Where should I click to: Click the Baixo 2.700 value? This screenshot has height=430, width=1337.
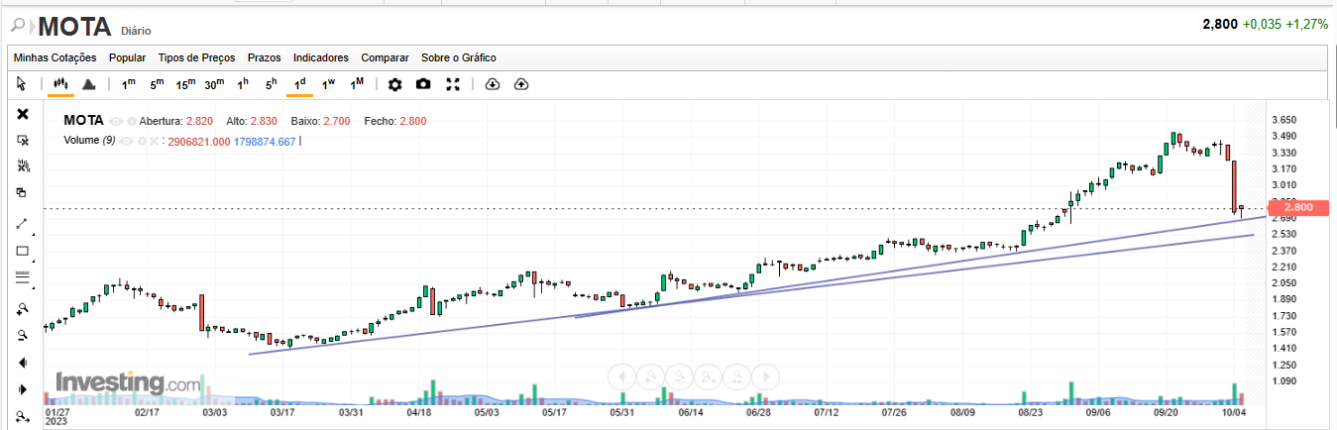point(335,121)
